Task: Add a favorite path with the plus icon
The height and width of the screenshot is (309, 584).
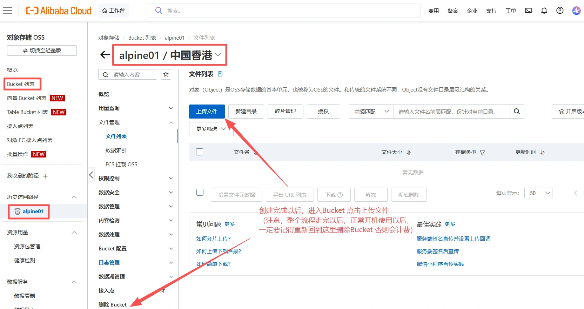Action: click(x=45, y=176)
